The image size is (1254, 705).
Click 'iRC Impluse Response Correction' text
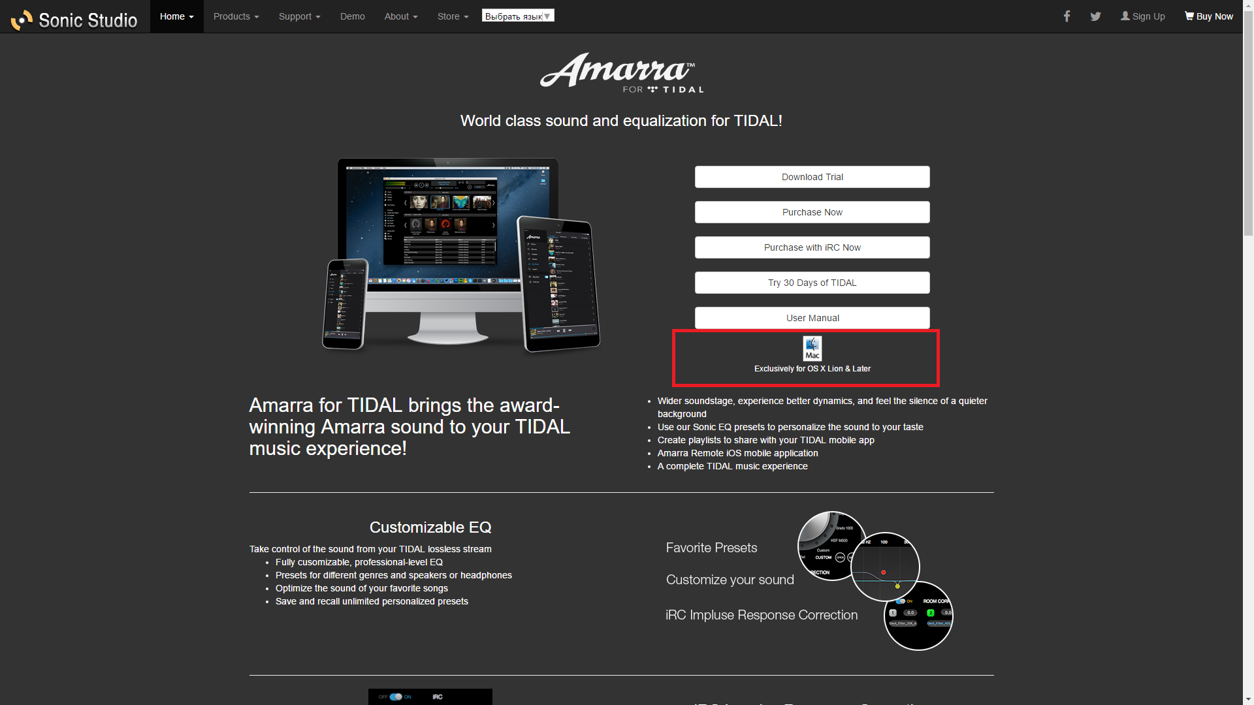tap(762, 616)
